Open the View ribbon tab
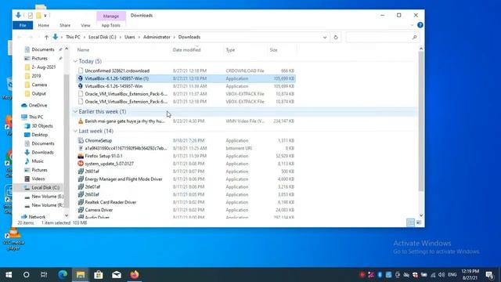Image resolution: width=501 pixels, height=282 pixels. coord(85,25)
